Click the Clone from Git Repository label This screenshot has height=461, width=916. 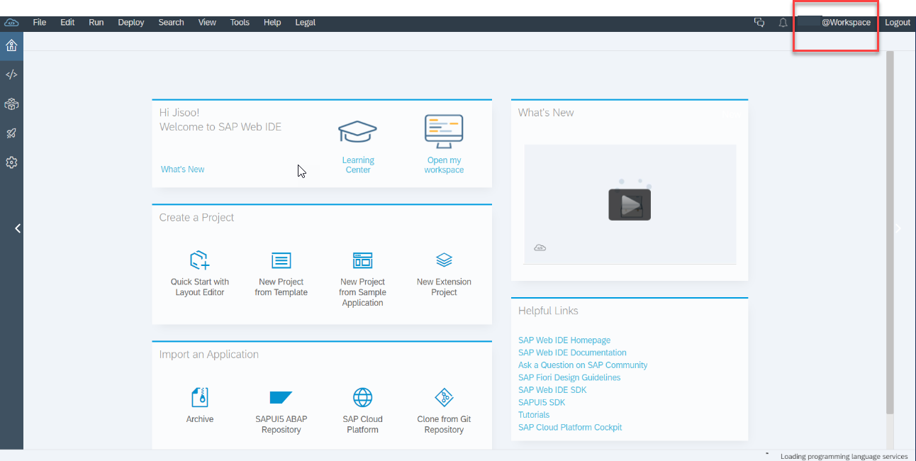coord(444,424)
